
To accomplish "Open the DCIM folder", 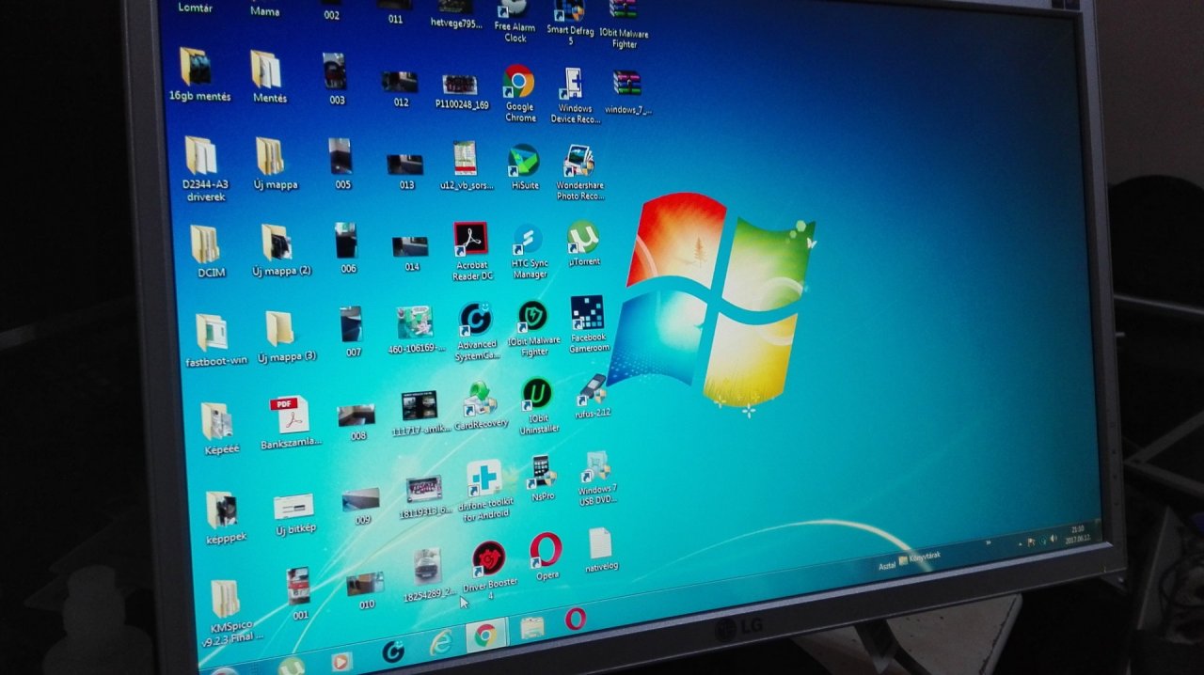I will tap(205, 243).
